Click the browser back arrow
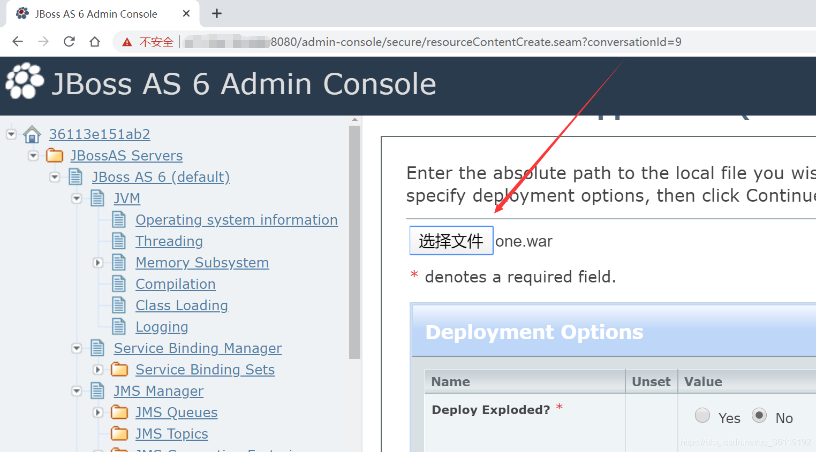Image resolution: width=816 pixels, height=452 pixels. (x=18, y=42)
